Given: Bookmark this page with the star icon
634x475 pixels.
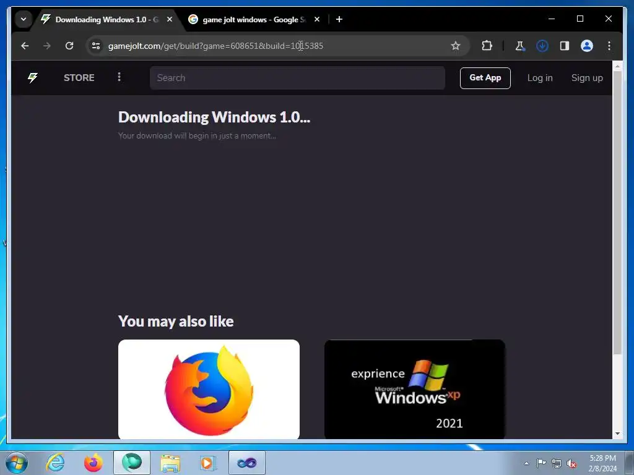Looking at the screenshot, I should click(x=455, y=46).
